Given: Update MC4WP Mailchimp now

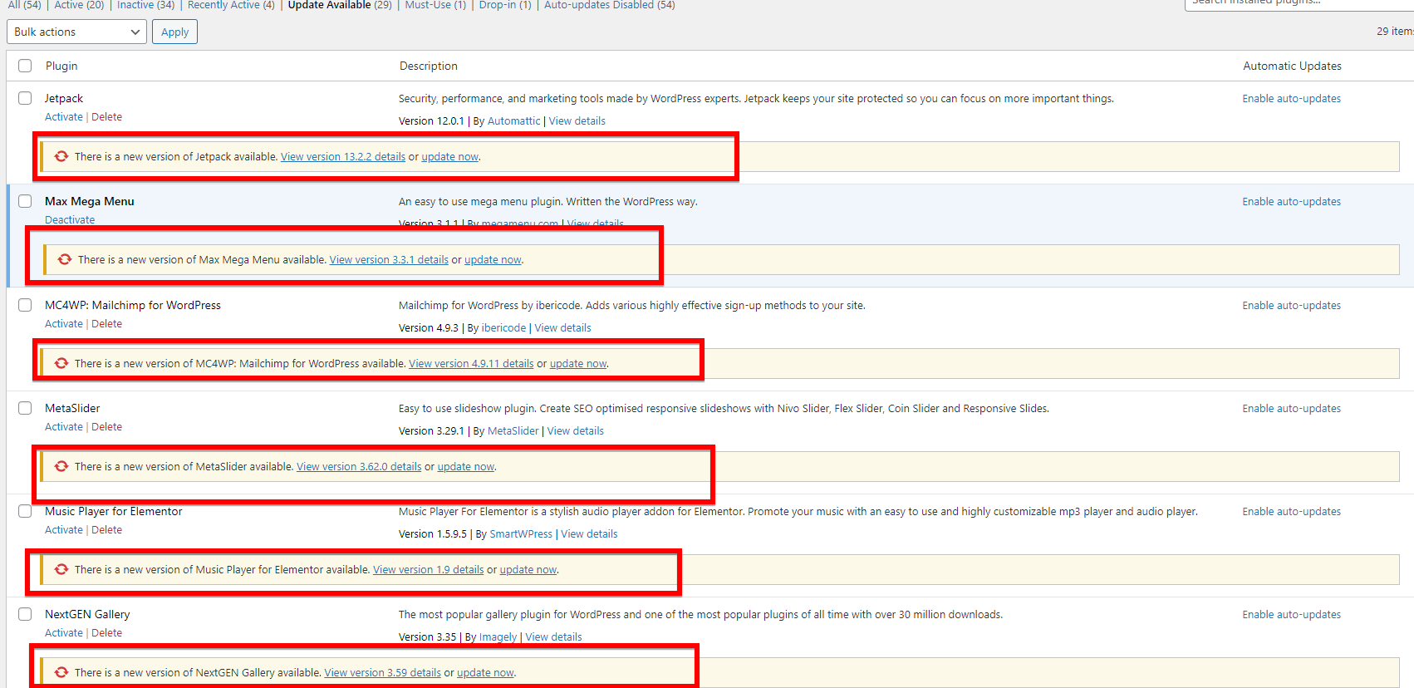Looking at the screenshot, I should pos(578,363).
